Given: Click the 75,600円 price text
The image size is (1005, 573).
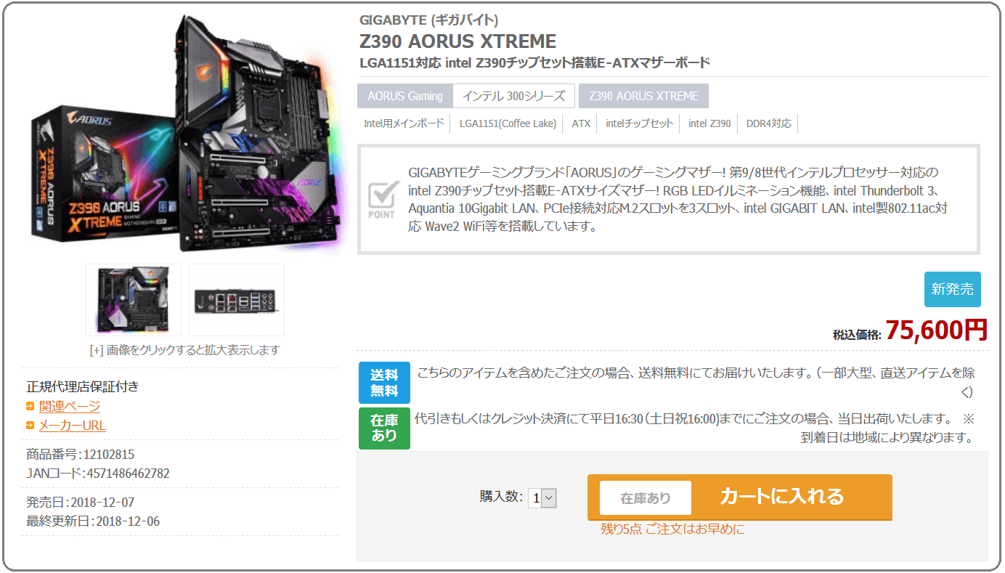Looking at the screenshot, I should (937, 330).
